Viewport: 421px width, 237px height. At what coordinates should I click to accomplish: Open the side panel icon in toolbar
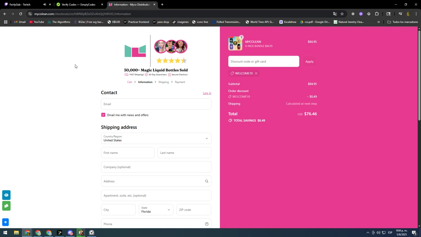pos(388,14)
